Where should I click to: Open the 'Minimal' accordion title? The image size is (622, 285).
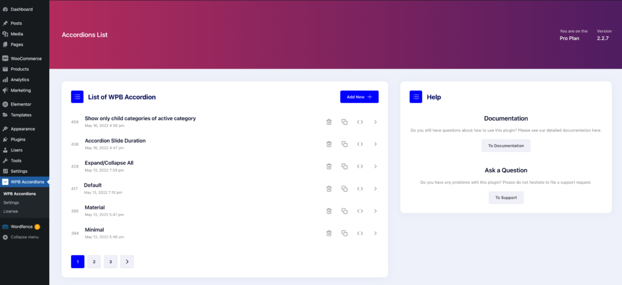pos(94,230)
